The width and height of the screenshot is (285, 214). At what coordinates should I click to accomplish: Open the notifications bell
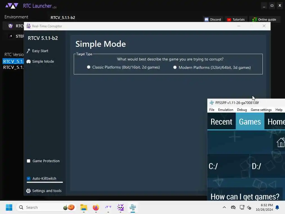pyautogui.click(x=277, y=207)
